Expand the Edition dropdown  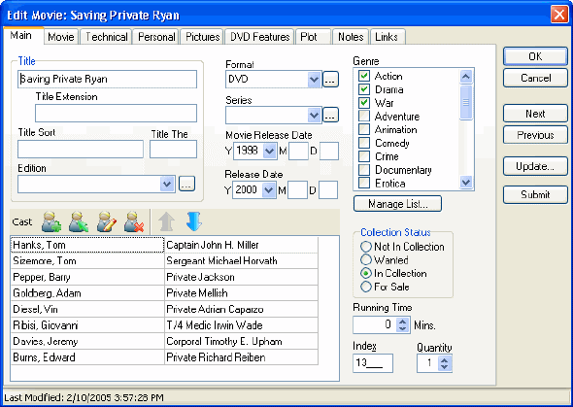tap(167, 184)
